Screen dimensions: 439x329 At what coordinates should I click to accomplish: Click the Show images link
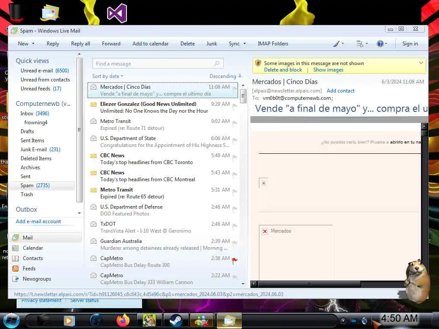point(328,70)
